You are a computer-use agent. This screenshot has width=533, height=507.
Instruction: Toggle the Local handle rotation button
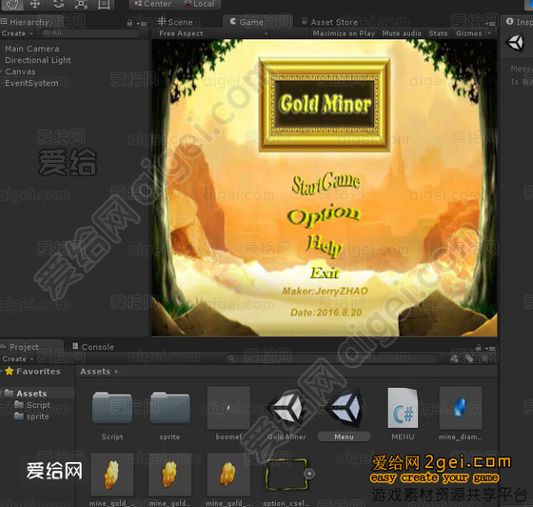click(x=199, y=4)
